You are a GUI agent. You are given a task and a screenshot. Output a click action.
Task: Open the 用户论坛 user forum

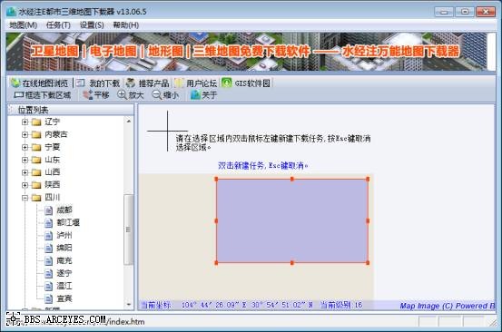click(196, 83)
